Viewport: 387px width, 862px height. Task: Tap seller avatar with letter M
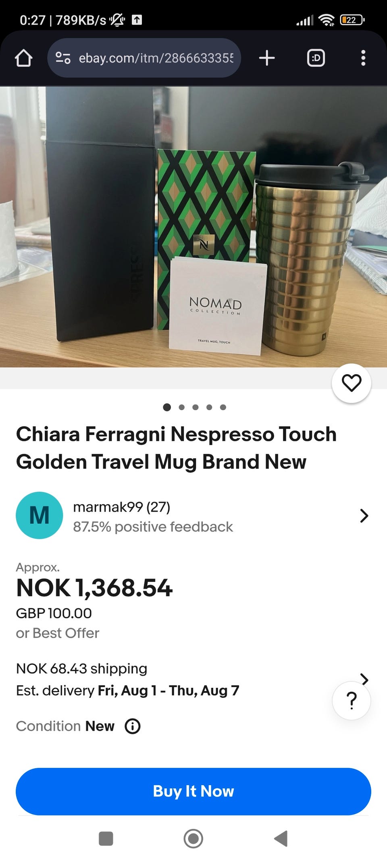pyautogui.click(x=40, y=515)
